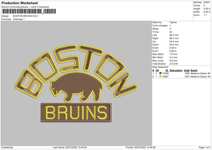Click the Left value 86.4 mm
The image size is (212, 150).
[174, 35]
